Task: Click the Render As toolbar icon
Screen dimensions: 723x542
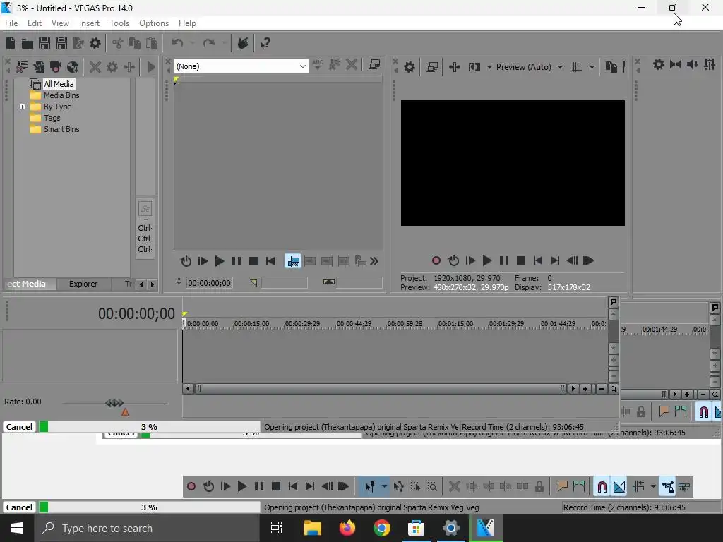Action: coord(78,43)
